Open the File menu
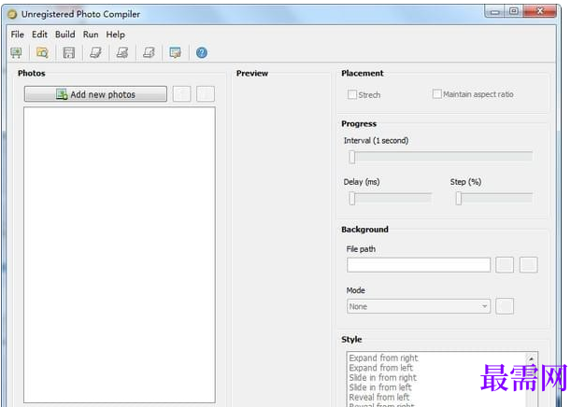 click(17, 35)
